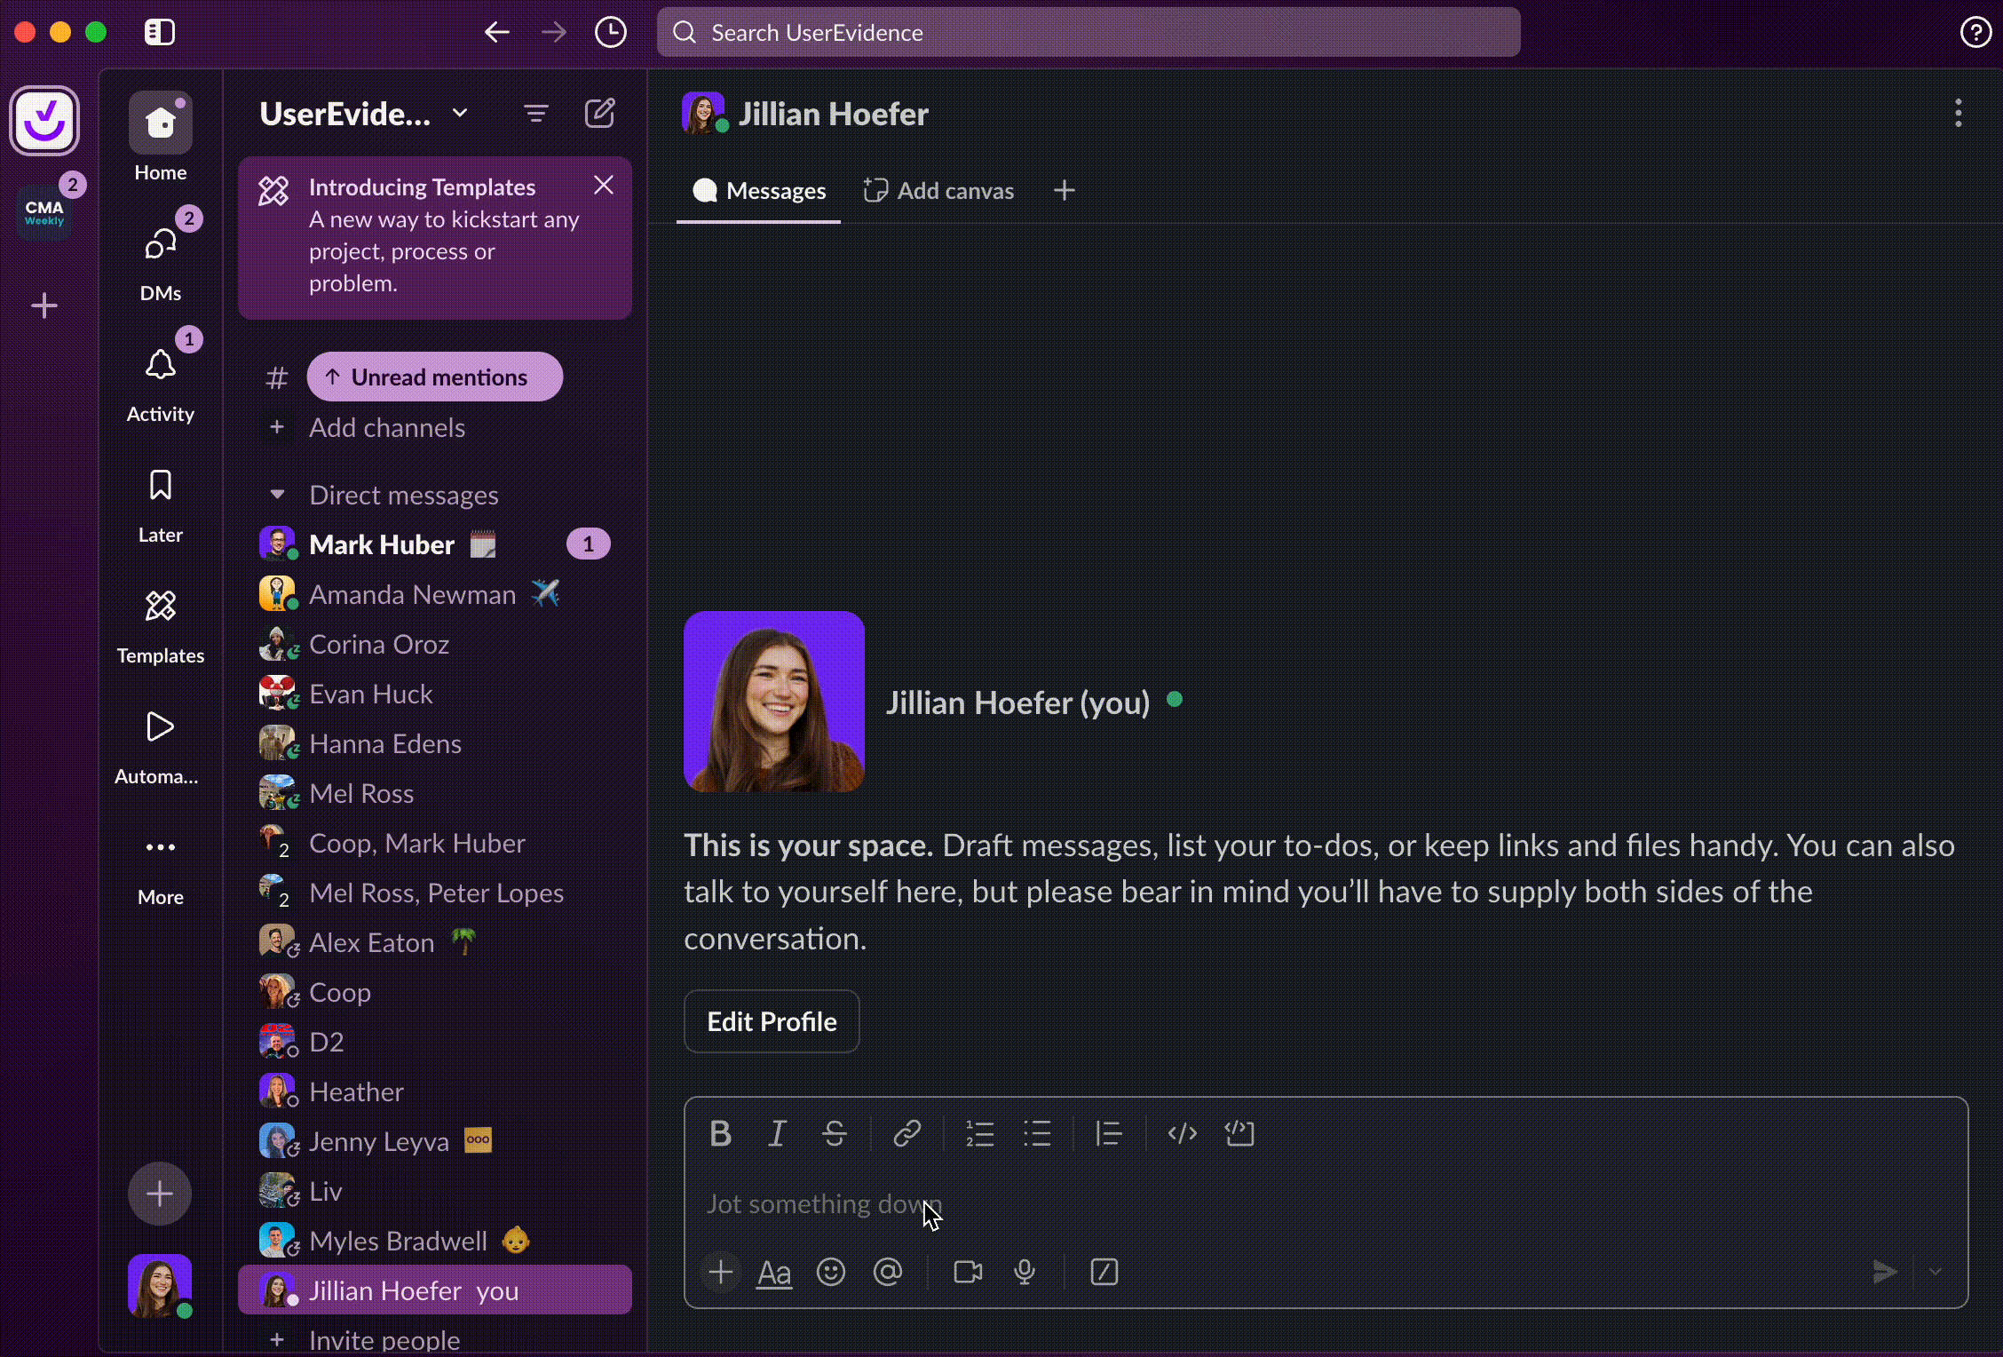Open the help question mark icon

1975,33
